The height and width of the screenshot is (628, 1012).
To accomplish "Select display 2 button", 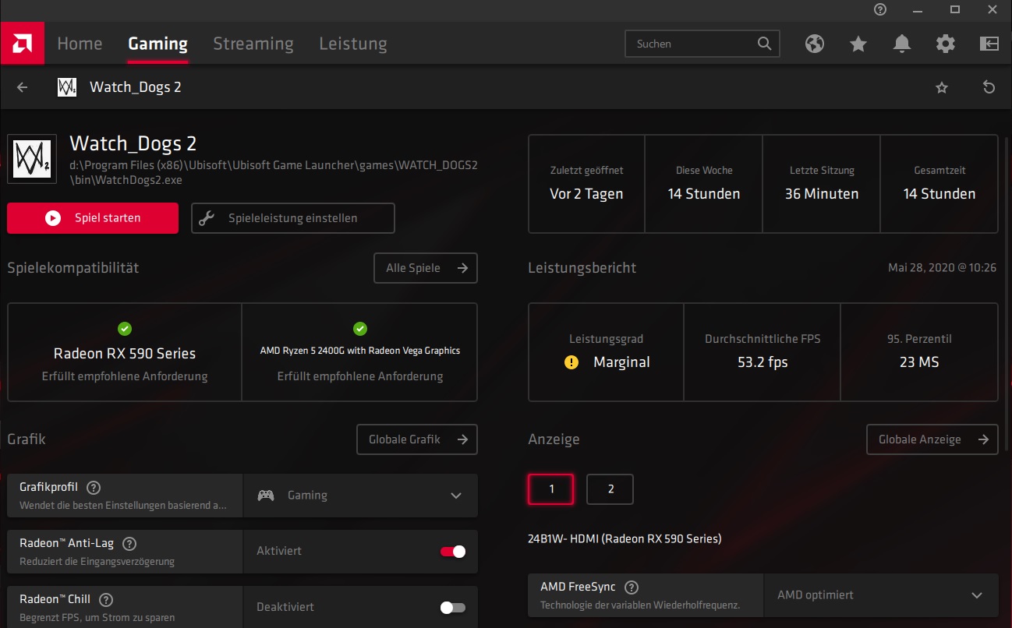I will 610,489.
